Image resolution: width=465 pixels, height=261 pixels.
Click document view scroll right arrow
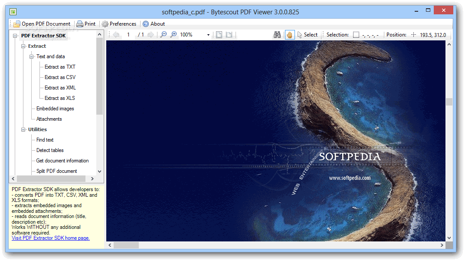click(442, 245)
